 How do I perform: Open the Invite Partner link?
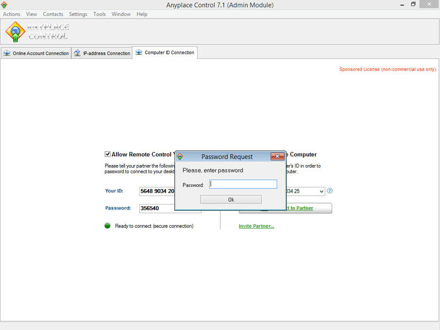click(256, 226)
